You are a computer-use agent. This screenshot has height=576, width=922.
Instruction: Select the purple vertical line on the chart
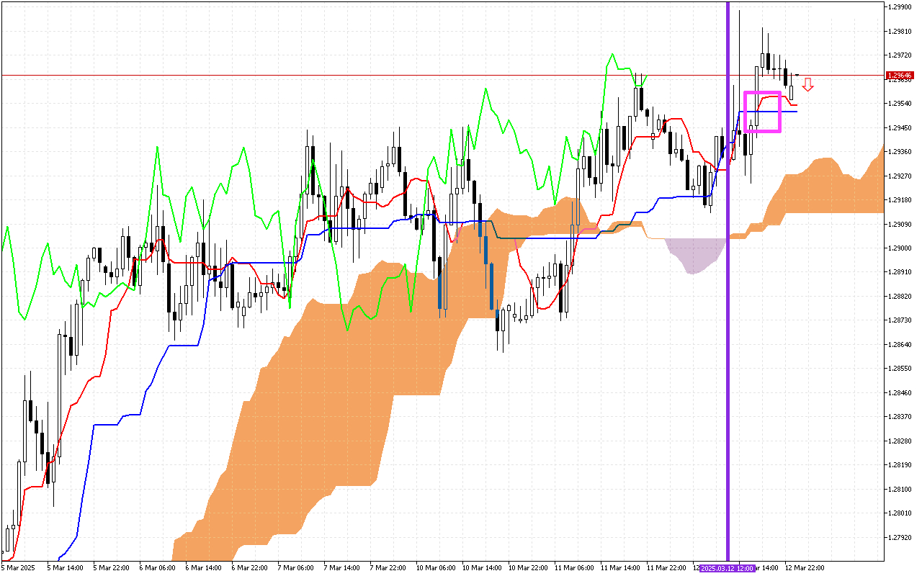(728, 281)
